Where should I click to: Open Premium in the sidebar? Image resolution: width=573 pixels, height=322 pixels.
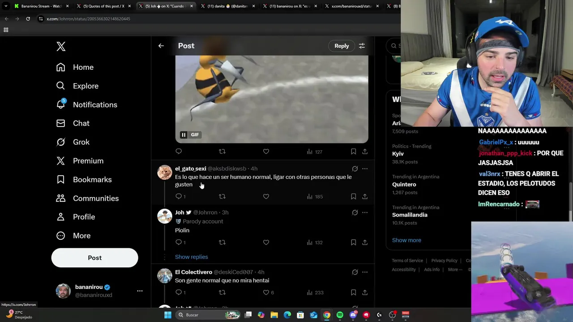click(80, 161)
